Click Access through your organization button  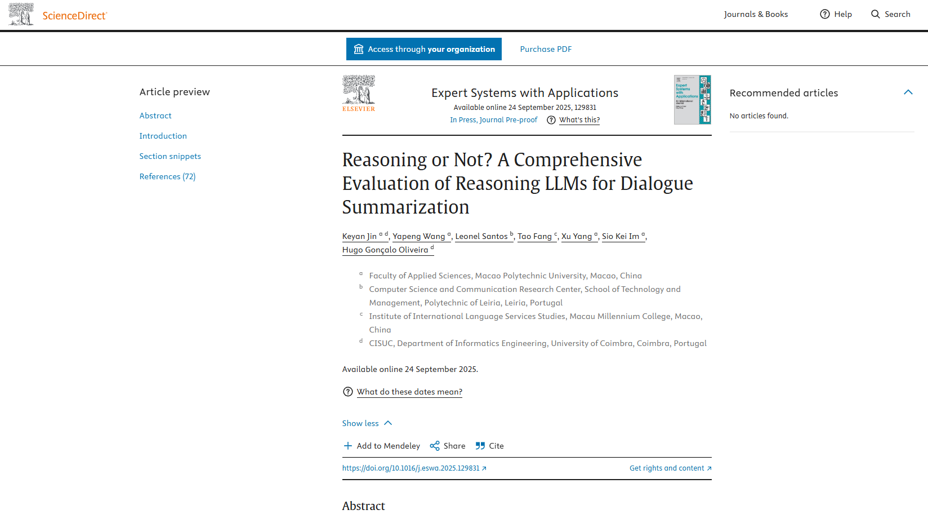pyautogui.click(x=423, y=49)
